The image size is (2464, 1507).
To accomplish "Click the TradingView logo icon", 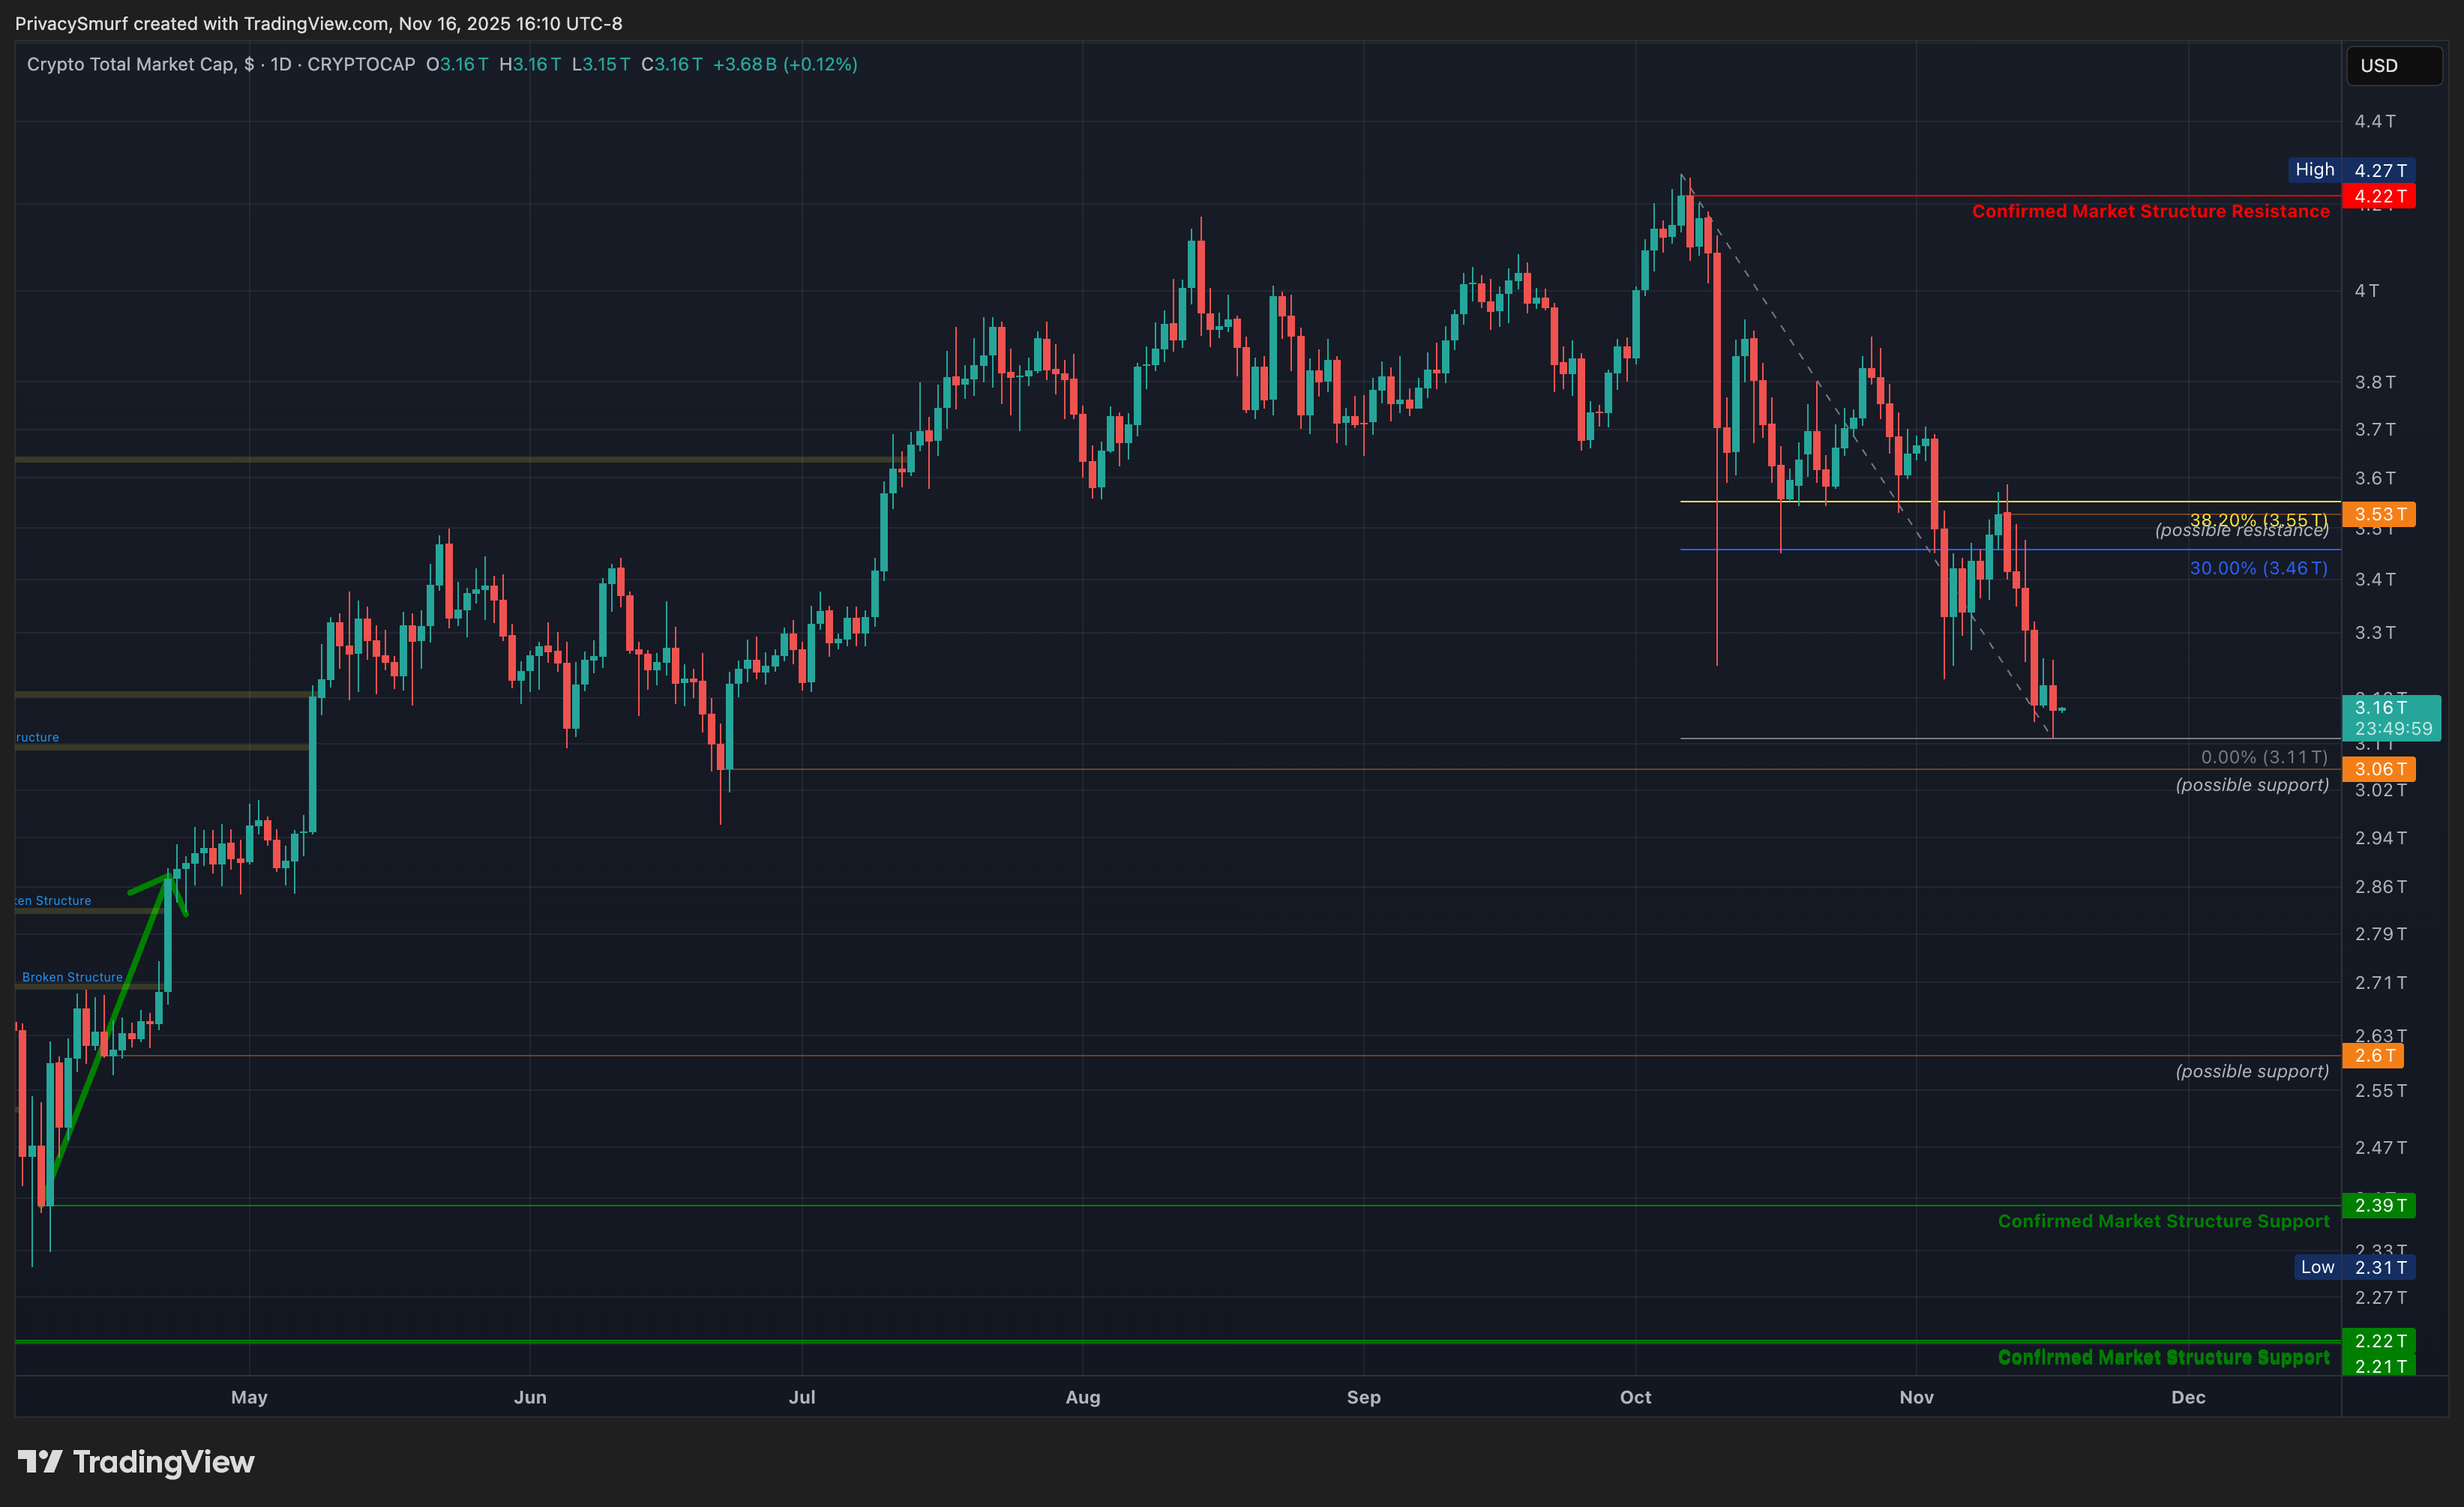I will coord(40,1462).
